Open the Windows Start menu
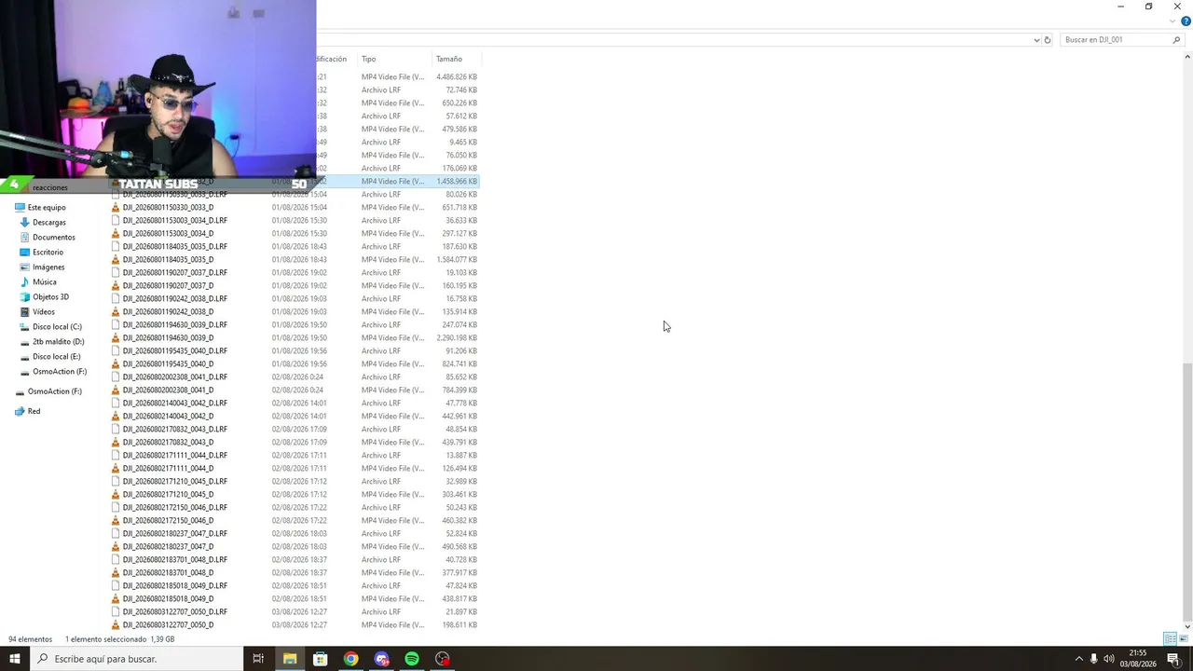The height and width of the screenshot is (671, 1193). tap(15, 659)
